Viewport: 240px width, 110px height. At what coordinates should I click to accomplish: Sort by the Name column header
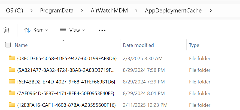(21, 45)
